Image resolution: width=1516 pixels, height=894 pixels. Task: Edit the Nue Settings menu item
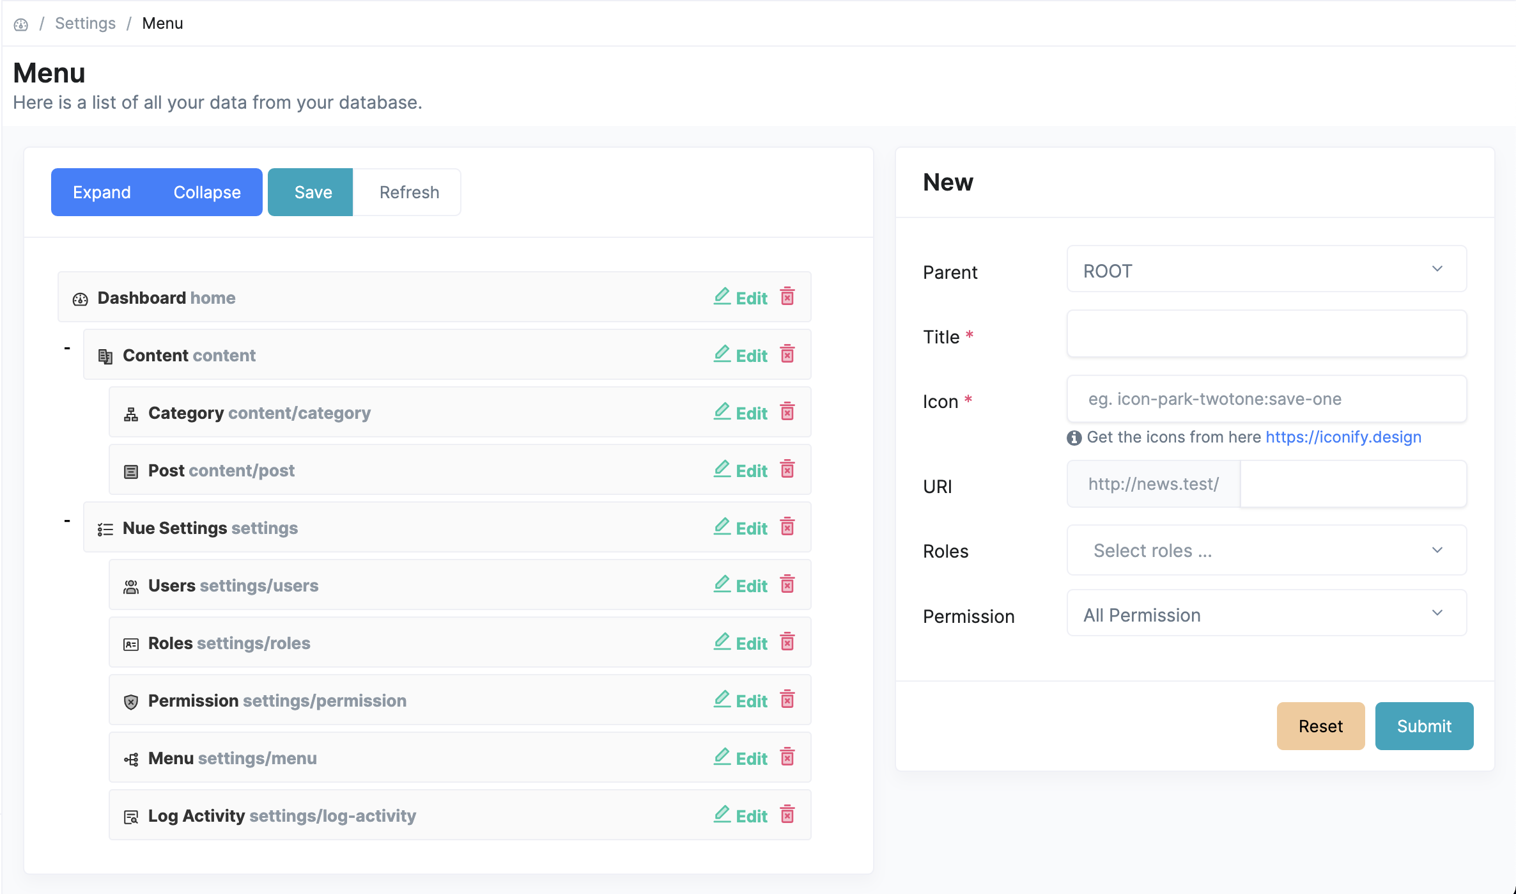click(741, 528)
